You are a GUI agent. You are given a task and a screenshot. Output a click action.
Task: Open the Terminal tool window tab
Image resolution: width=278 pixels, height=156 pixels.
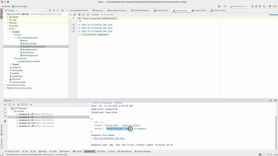[x=77, y=151]
